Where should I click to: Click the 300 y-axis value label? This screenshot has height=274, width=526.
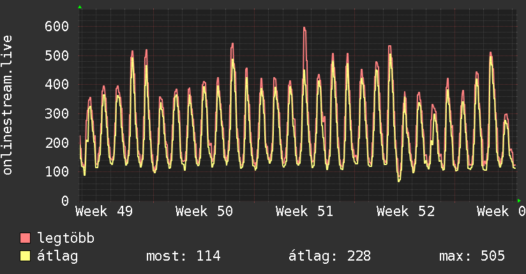click(x=57, y=113)
